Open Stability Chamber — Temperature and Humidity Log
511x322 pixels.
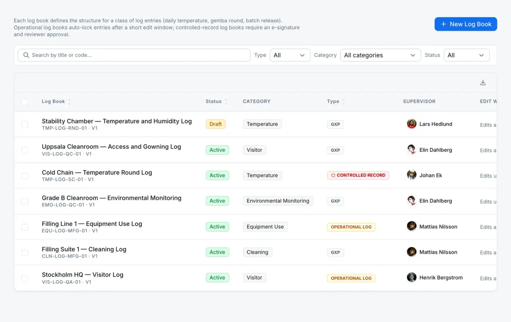pos(117,121)
